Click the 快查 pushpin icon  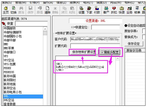pos(4,23)
